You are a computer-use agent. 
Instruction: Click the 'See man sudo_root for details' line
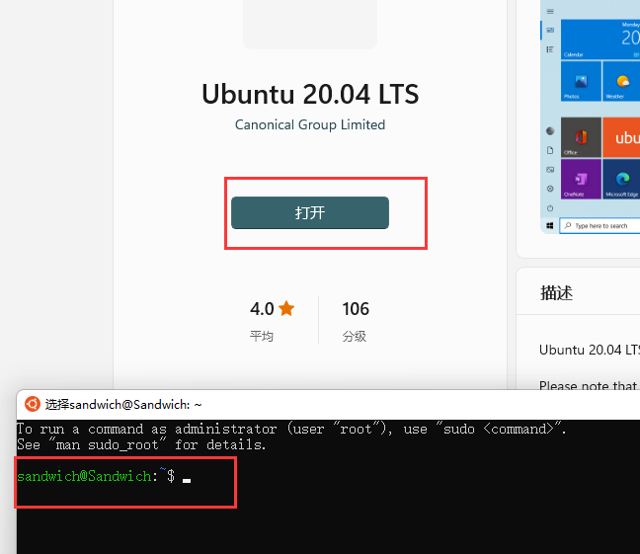[x=141, y=444]
